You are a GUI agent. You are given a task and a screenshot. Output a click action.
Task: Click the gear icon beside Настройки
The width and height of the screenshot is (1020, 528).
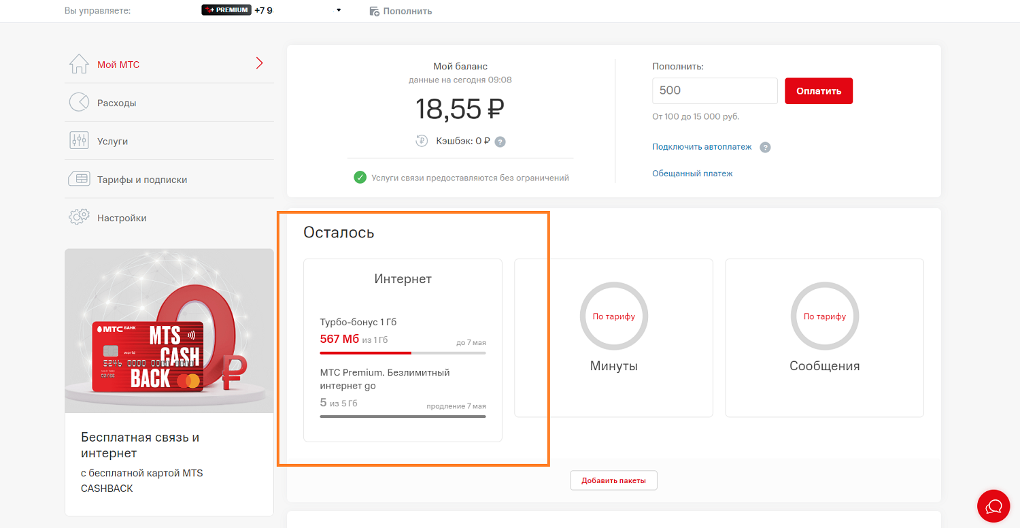coord(79,218)
